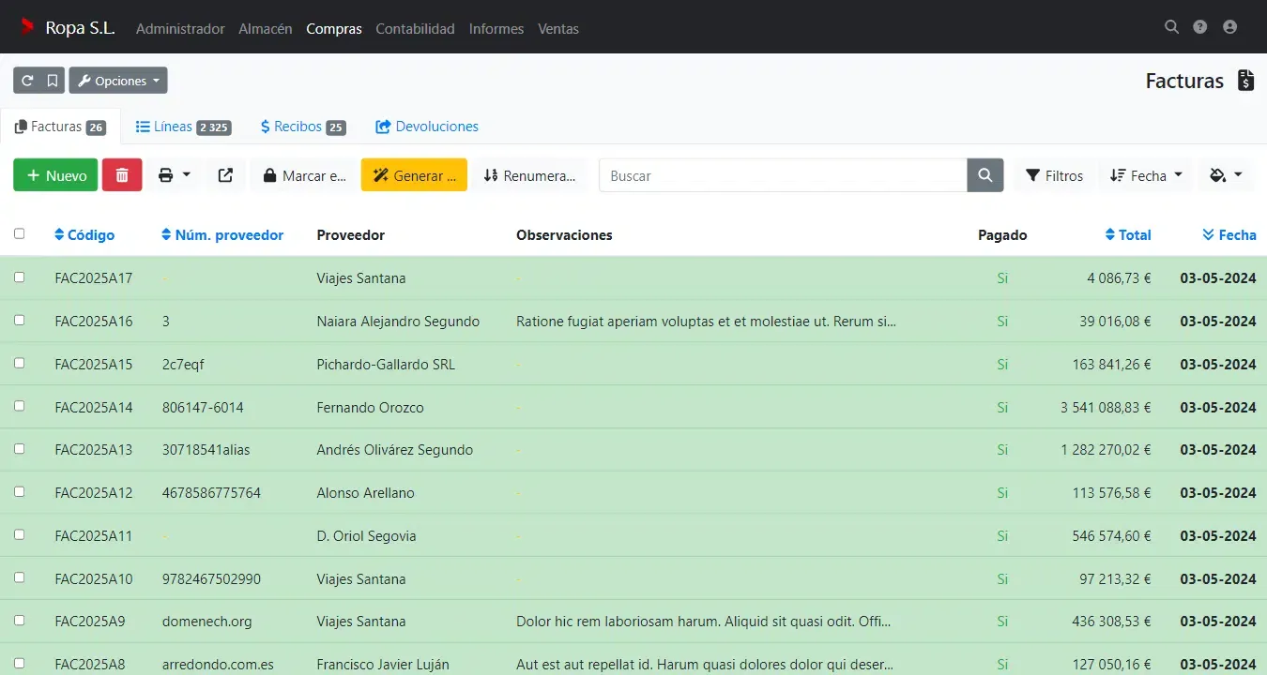Open the Contabilidad menu
Image resolution: width=1267 pixels, height=675 pixels.
click(x=415, y=28)
